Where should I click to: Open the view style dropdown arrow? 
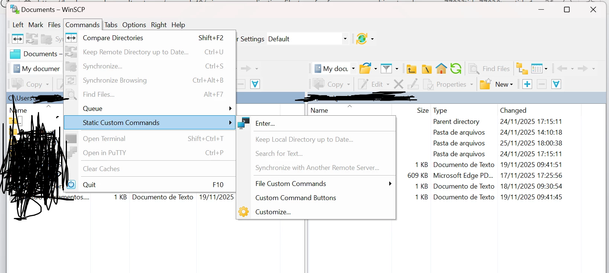[546, 69]
